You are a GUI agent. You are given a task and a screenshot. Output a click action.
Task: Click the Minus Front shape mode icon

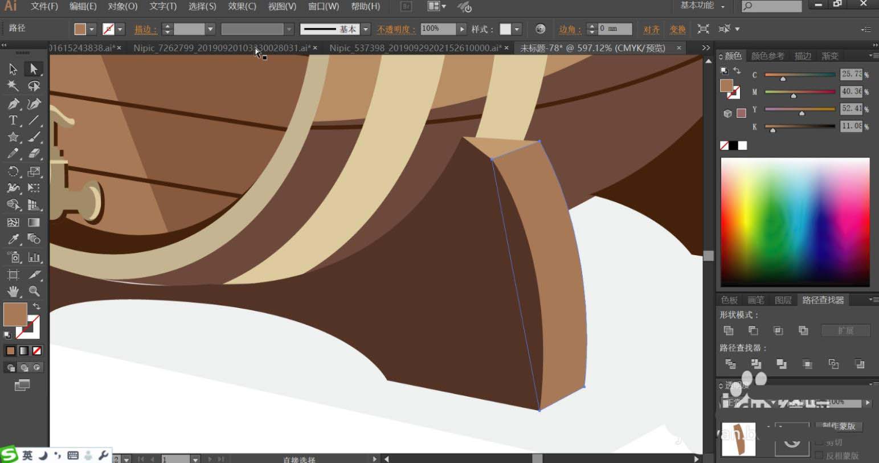pos(753,330)
